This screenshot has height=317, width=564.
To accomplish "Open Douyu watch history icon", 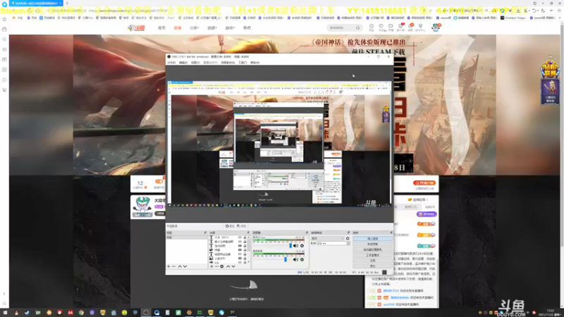I will (x=372, y=27).
